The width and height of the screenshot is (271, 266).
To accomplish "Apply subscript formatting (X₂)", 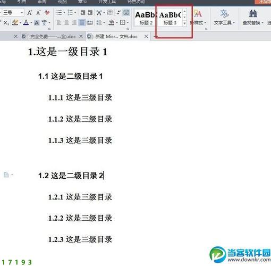I will coord(6,23).
